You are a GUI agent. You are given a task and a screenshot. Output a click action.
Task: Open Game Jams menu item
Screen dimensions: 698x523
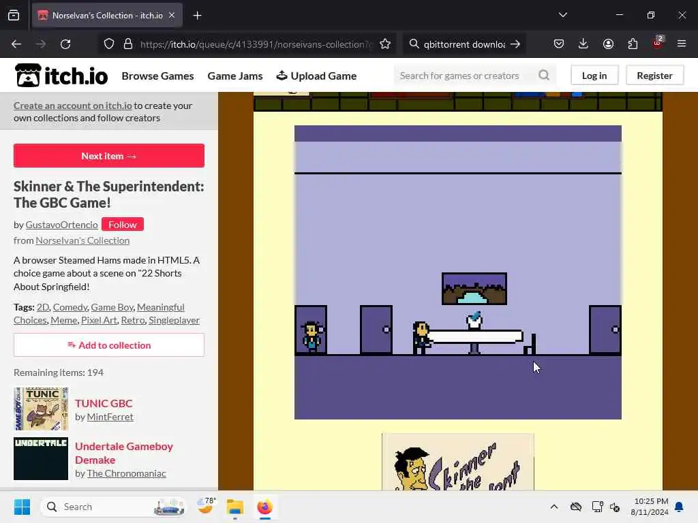235,76
